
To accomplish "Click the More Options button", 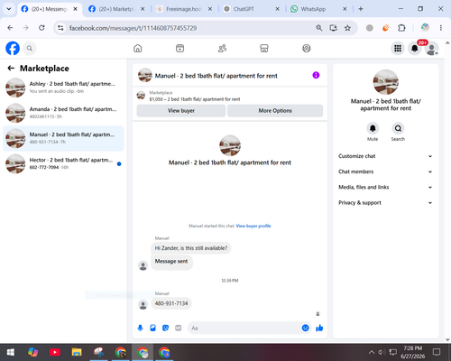I will (275, 111).
